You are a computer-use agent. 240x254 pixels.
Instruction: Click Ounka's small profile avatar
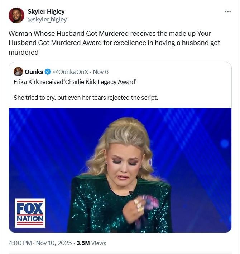(x=18, y=72)
